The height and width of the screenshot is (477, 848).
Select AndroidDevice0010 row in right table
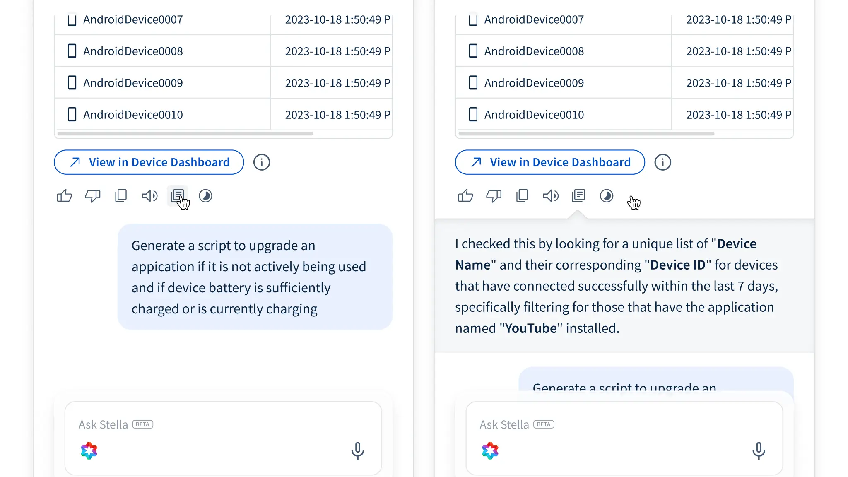tap(624, 115)
